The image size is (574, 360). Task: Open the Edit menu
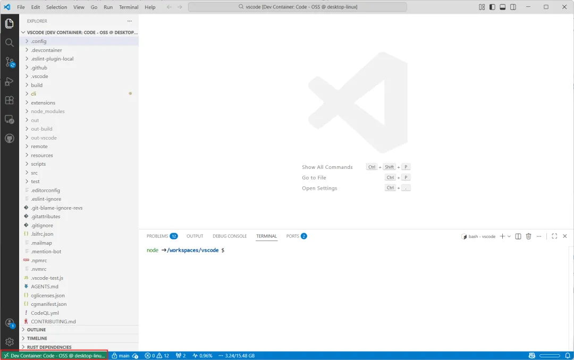click(36, 7)
